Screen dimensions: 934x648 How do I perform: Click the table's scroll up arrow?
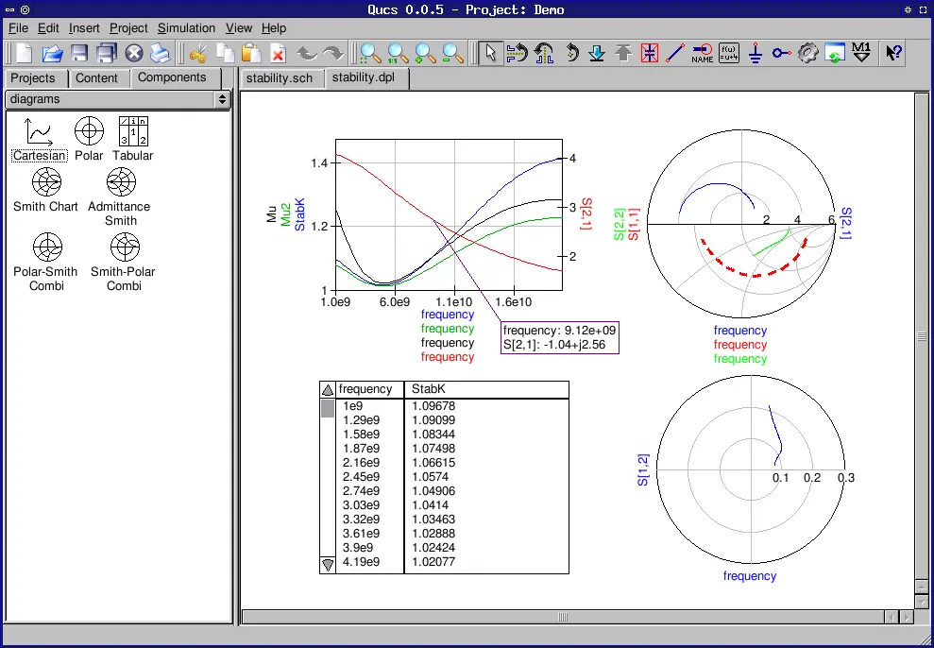click(x=328, y=389)
